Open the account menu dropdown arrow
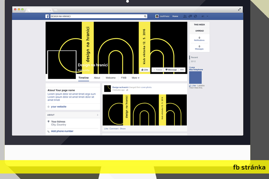 coord(207,16)
